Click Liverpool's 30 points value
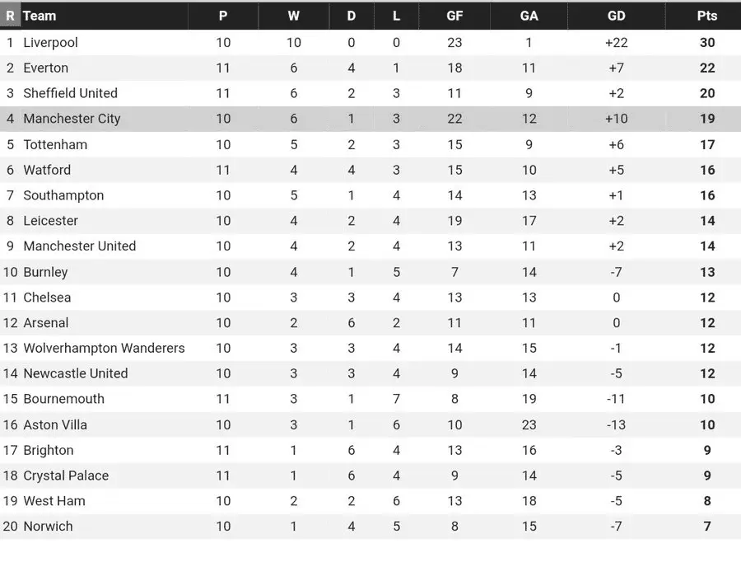This screenshot has height=567, width=741. [707, 42]
